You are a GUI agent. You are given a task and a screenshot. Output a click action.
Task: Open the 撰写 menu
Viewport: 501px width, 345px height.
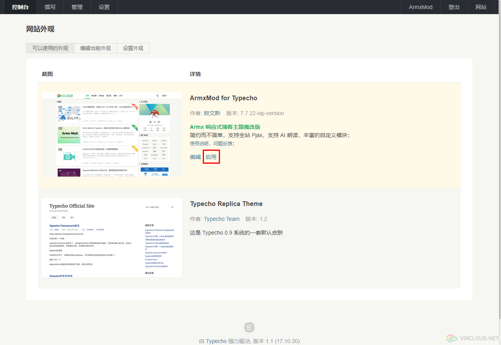[x=50, y=7]
